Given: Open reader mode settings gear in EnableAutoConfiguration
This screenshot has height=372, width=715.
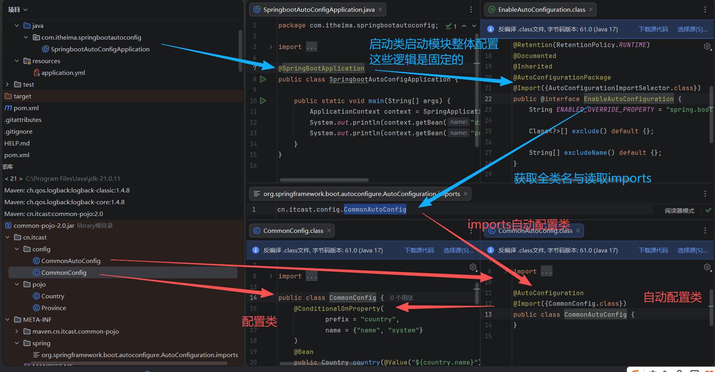Looking at the screenshot, I should pos(707,46).
